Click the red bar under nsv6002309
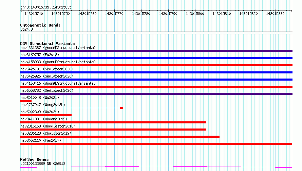Screen dimensions: 302x171 click(x=46, y=115)
